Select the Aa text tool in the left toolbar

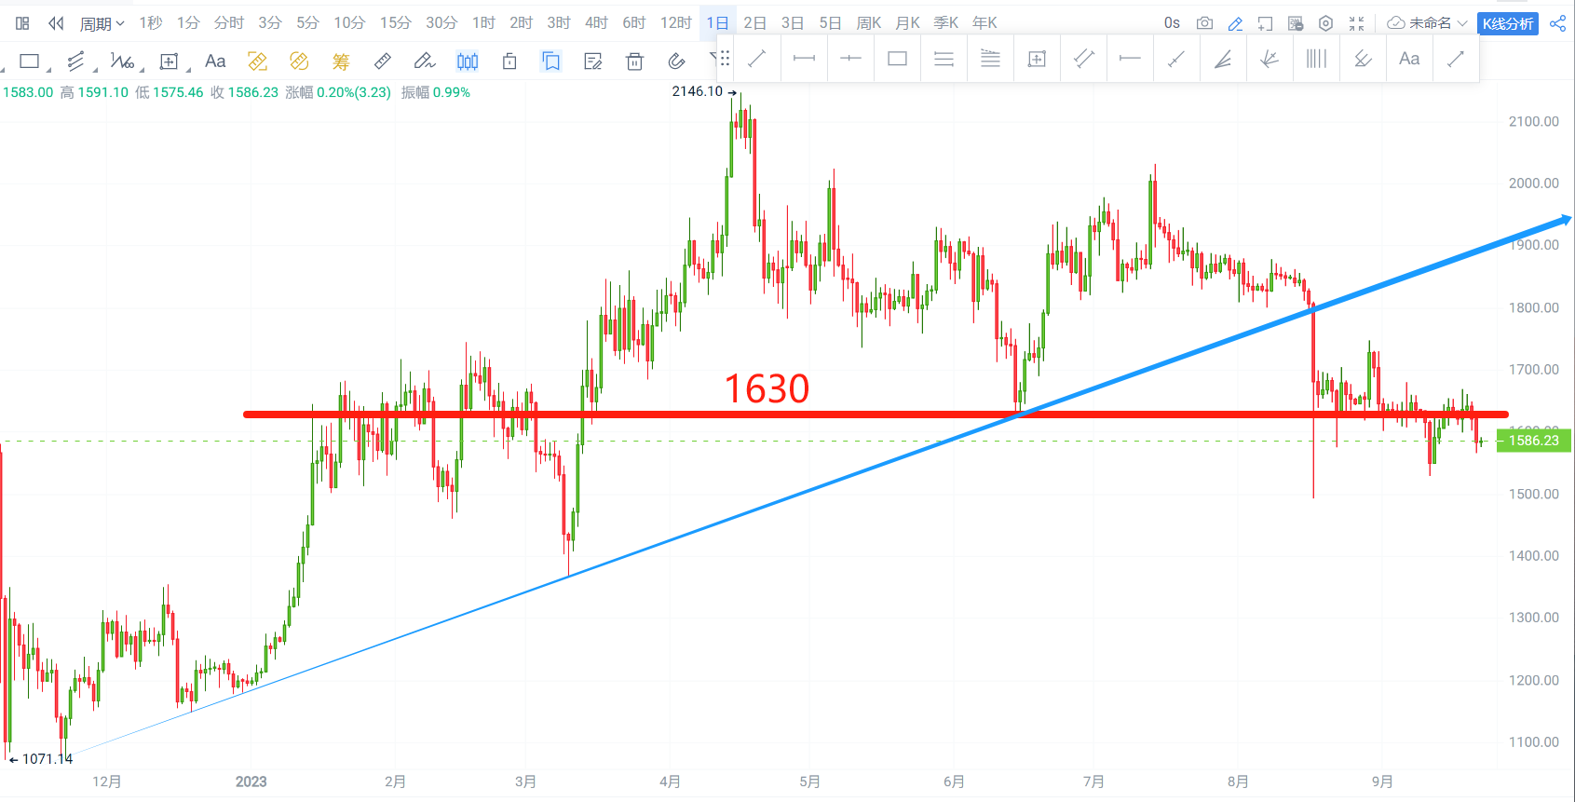pyautogui.click(x=215, y=61)
